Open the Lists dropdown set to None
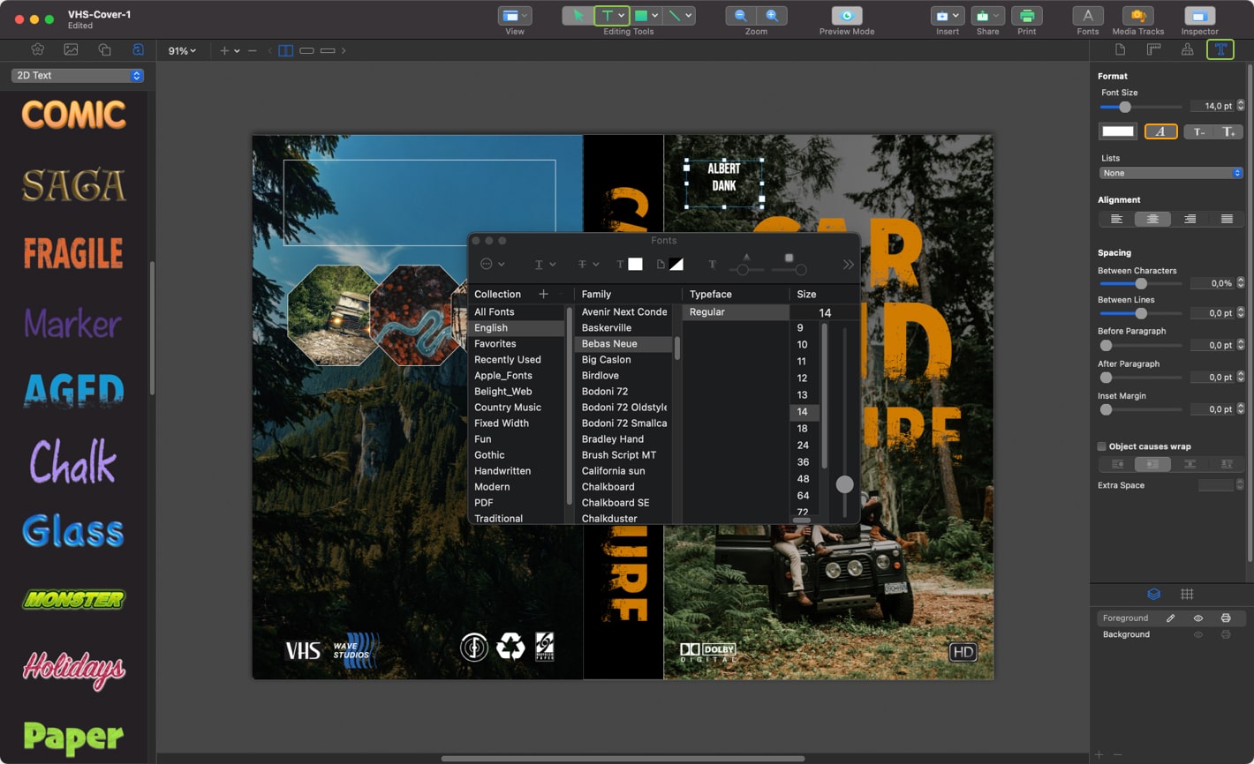1254x764 pixels. [x=1170, y=172]
